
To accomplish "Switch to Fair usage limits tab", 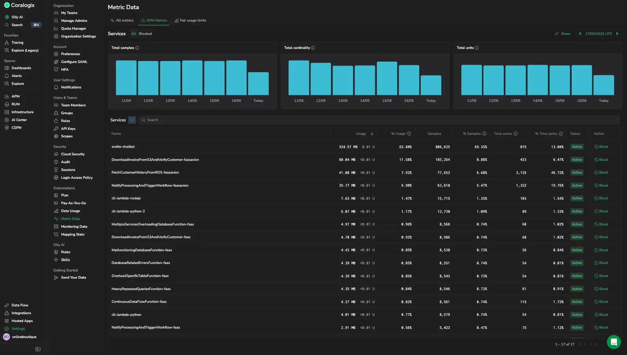I will pyautogui.click(x=190, y=20).
